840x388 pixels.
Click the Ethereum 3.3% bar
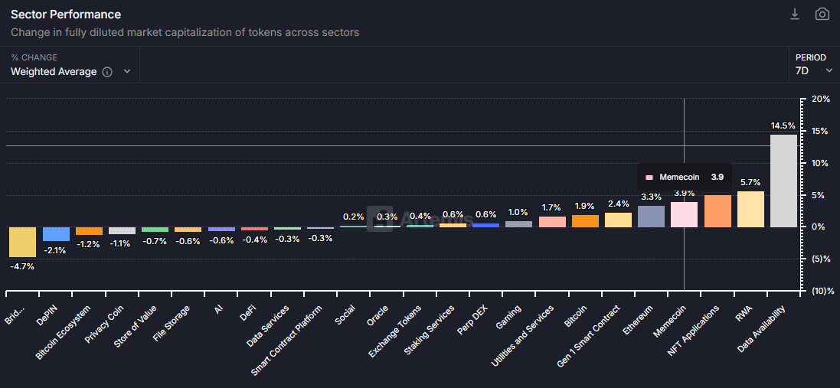click(x=651, y=217)
